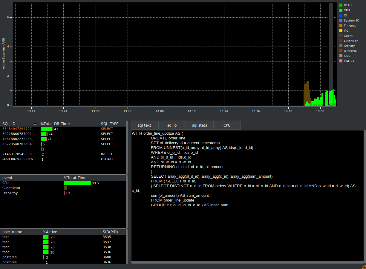Click the CPU legend color swatch

341,10
